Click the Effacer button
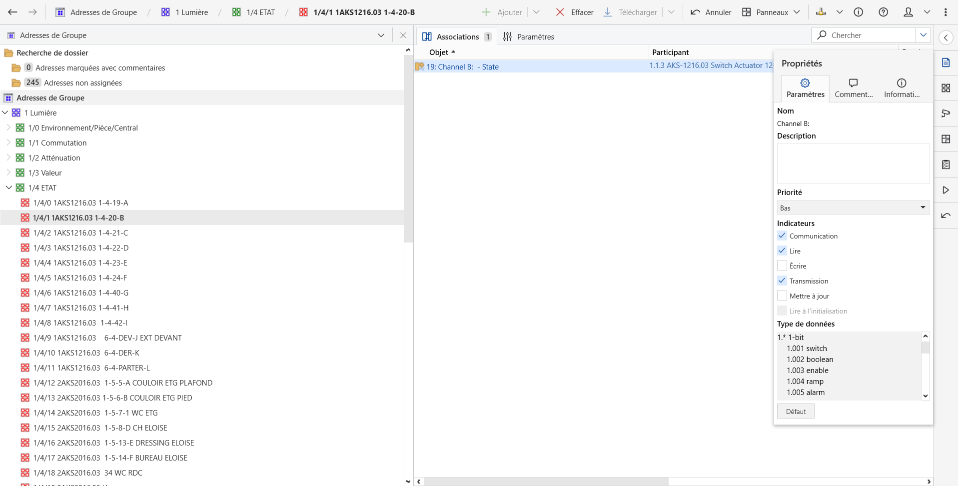The width and height of the screenshot is (958, 486). [575, 12]
